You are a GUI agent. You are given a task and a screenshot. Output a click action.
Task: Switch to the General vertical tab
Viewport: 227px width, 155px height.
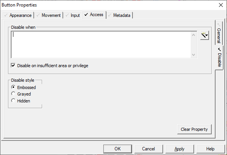pyautogui.click(x=219, y=33)
